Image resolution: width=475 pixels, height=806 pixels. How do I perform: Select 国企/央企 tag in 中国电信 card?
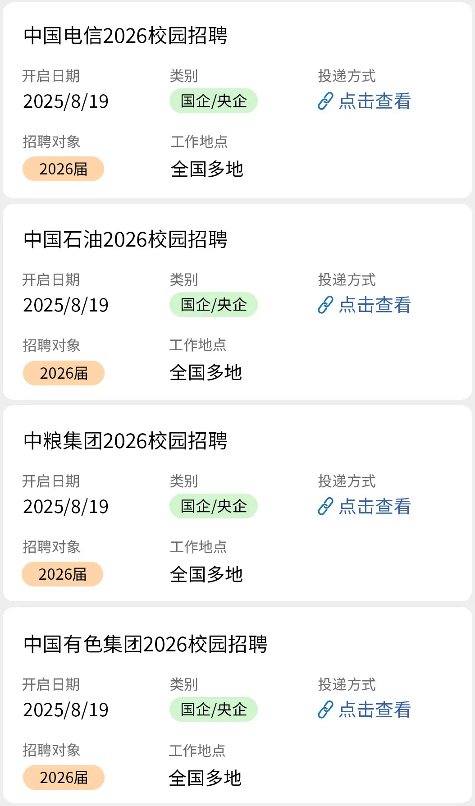[214, 101]
